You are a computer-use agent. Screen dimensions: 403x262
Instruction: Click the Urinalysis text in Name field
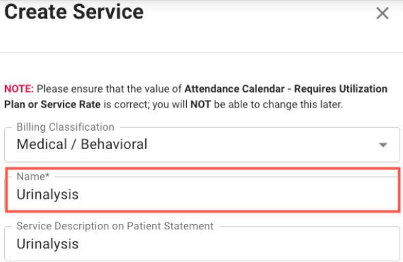coord(48,194)
